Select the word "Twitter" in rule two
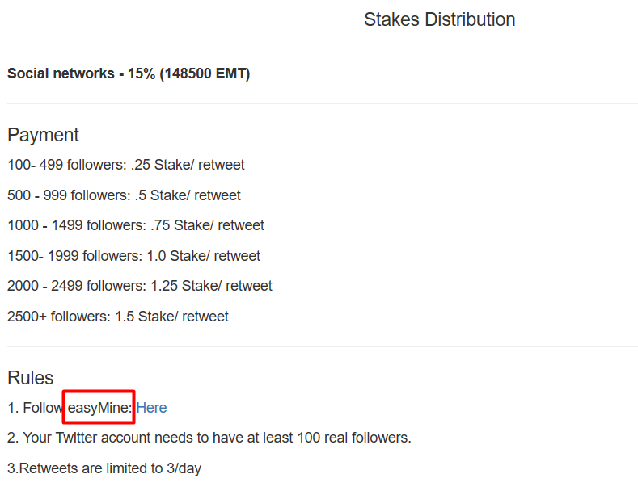 pos(76,438)
